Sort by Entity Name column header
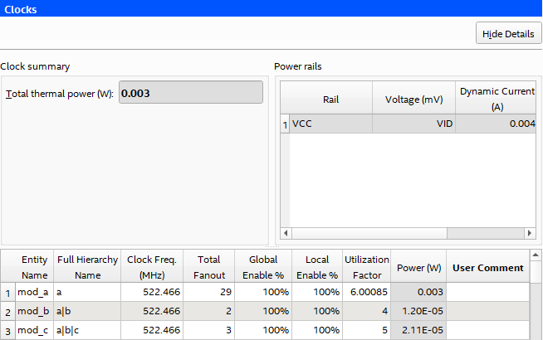This screenshot has width=543, height=340. point(34,267)
